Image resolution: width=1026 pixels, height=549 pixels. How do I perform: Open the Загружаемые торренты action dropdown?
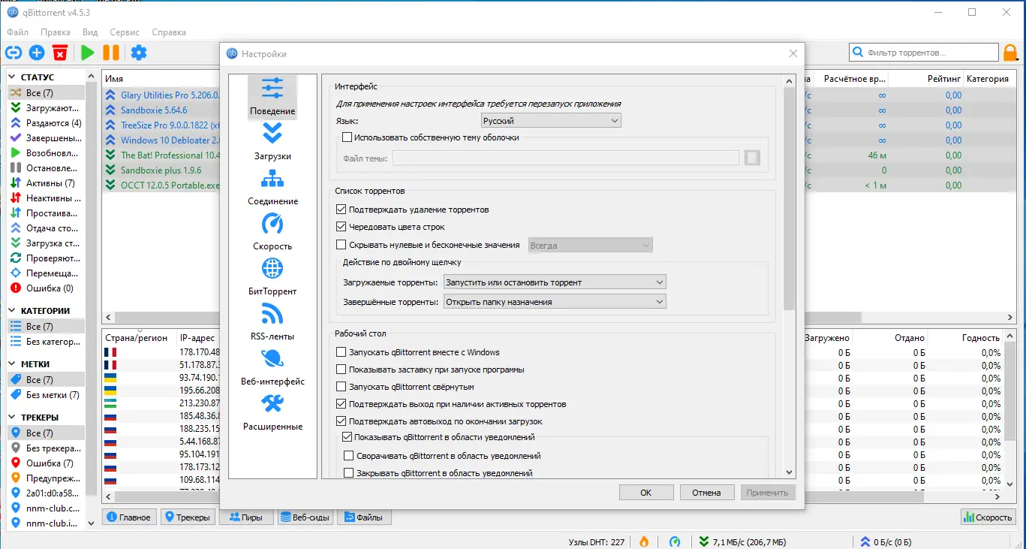pos(555,282)
